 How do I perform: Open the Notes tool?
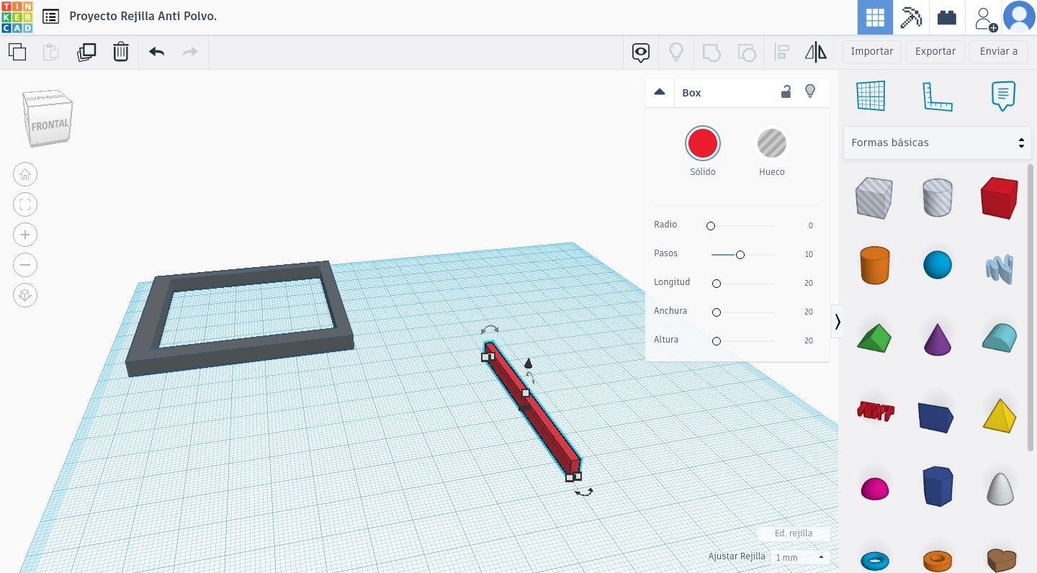[x=1003, y=96]
